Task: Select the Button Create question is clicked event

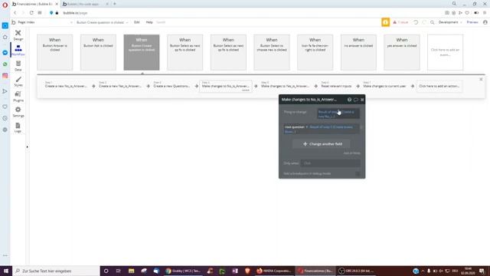Action: click(142, 52)
